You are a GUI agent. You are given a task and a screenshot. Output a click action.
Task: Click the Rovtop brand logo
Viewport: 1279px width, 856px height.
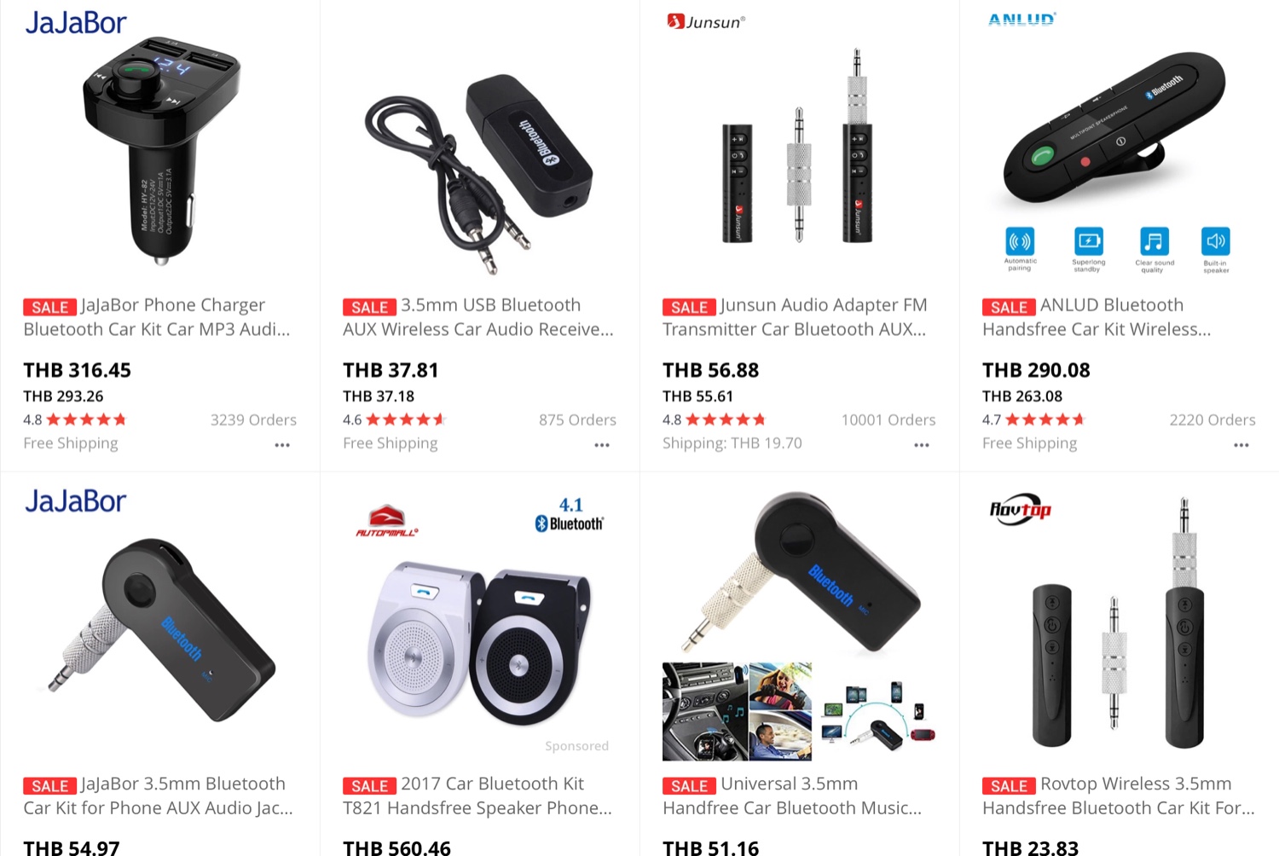(x=1020, y=509)
